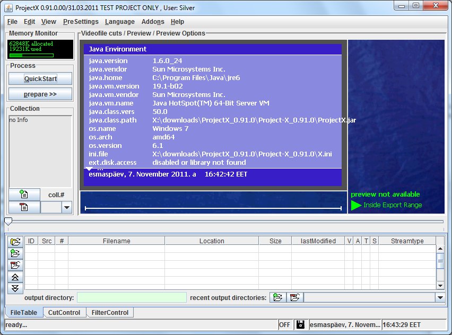Screen dimensions: 452x335
Task: Open files with the top folder icon beside the file table
Action: (15, 241)
